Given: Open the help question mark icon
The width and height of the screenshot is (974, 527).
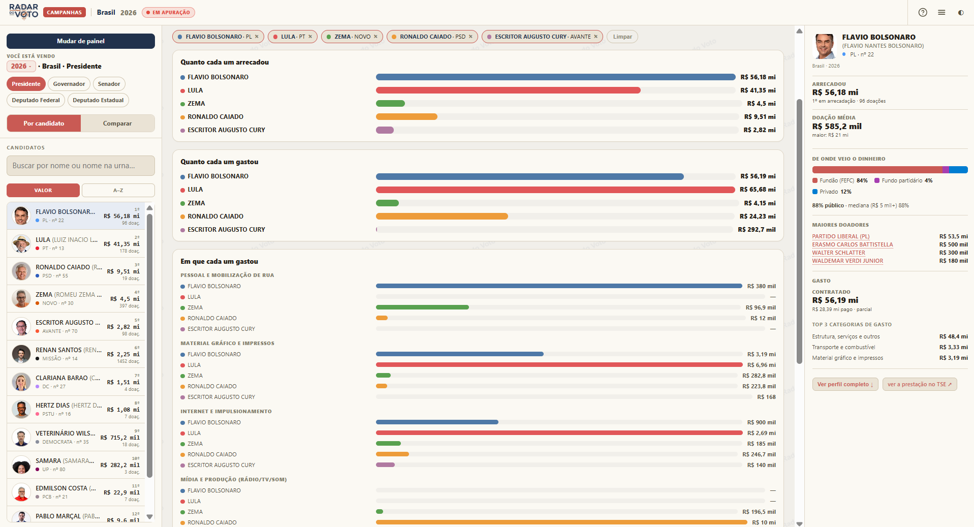Looking at the screenshot, I should coord(923,12).
